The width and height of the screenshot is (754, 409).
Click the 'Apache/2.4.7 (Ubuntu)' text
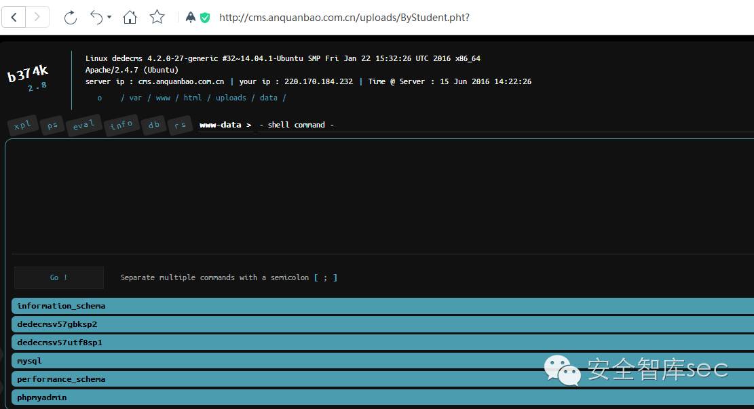click(x=132, y=70)
